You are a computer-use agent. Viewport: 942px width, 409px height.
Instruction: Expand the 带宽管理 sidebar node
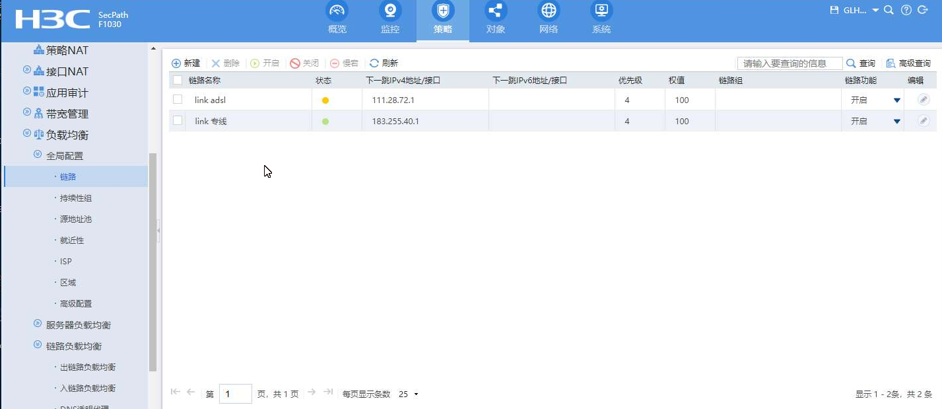coord(27,112)
